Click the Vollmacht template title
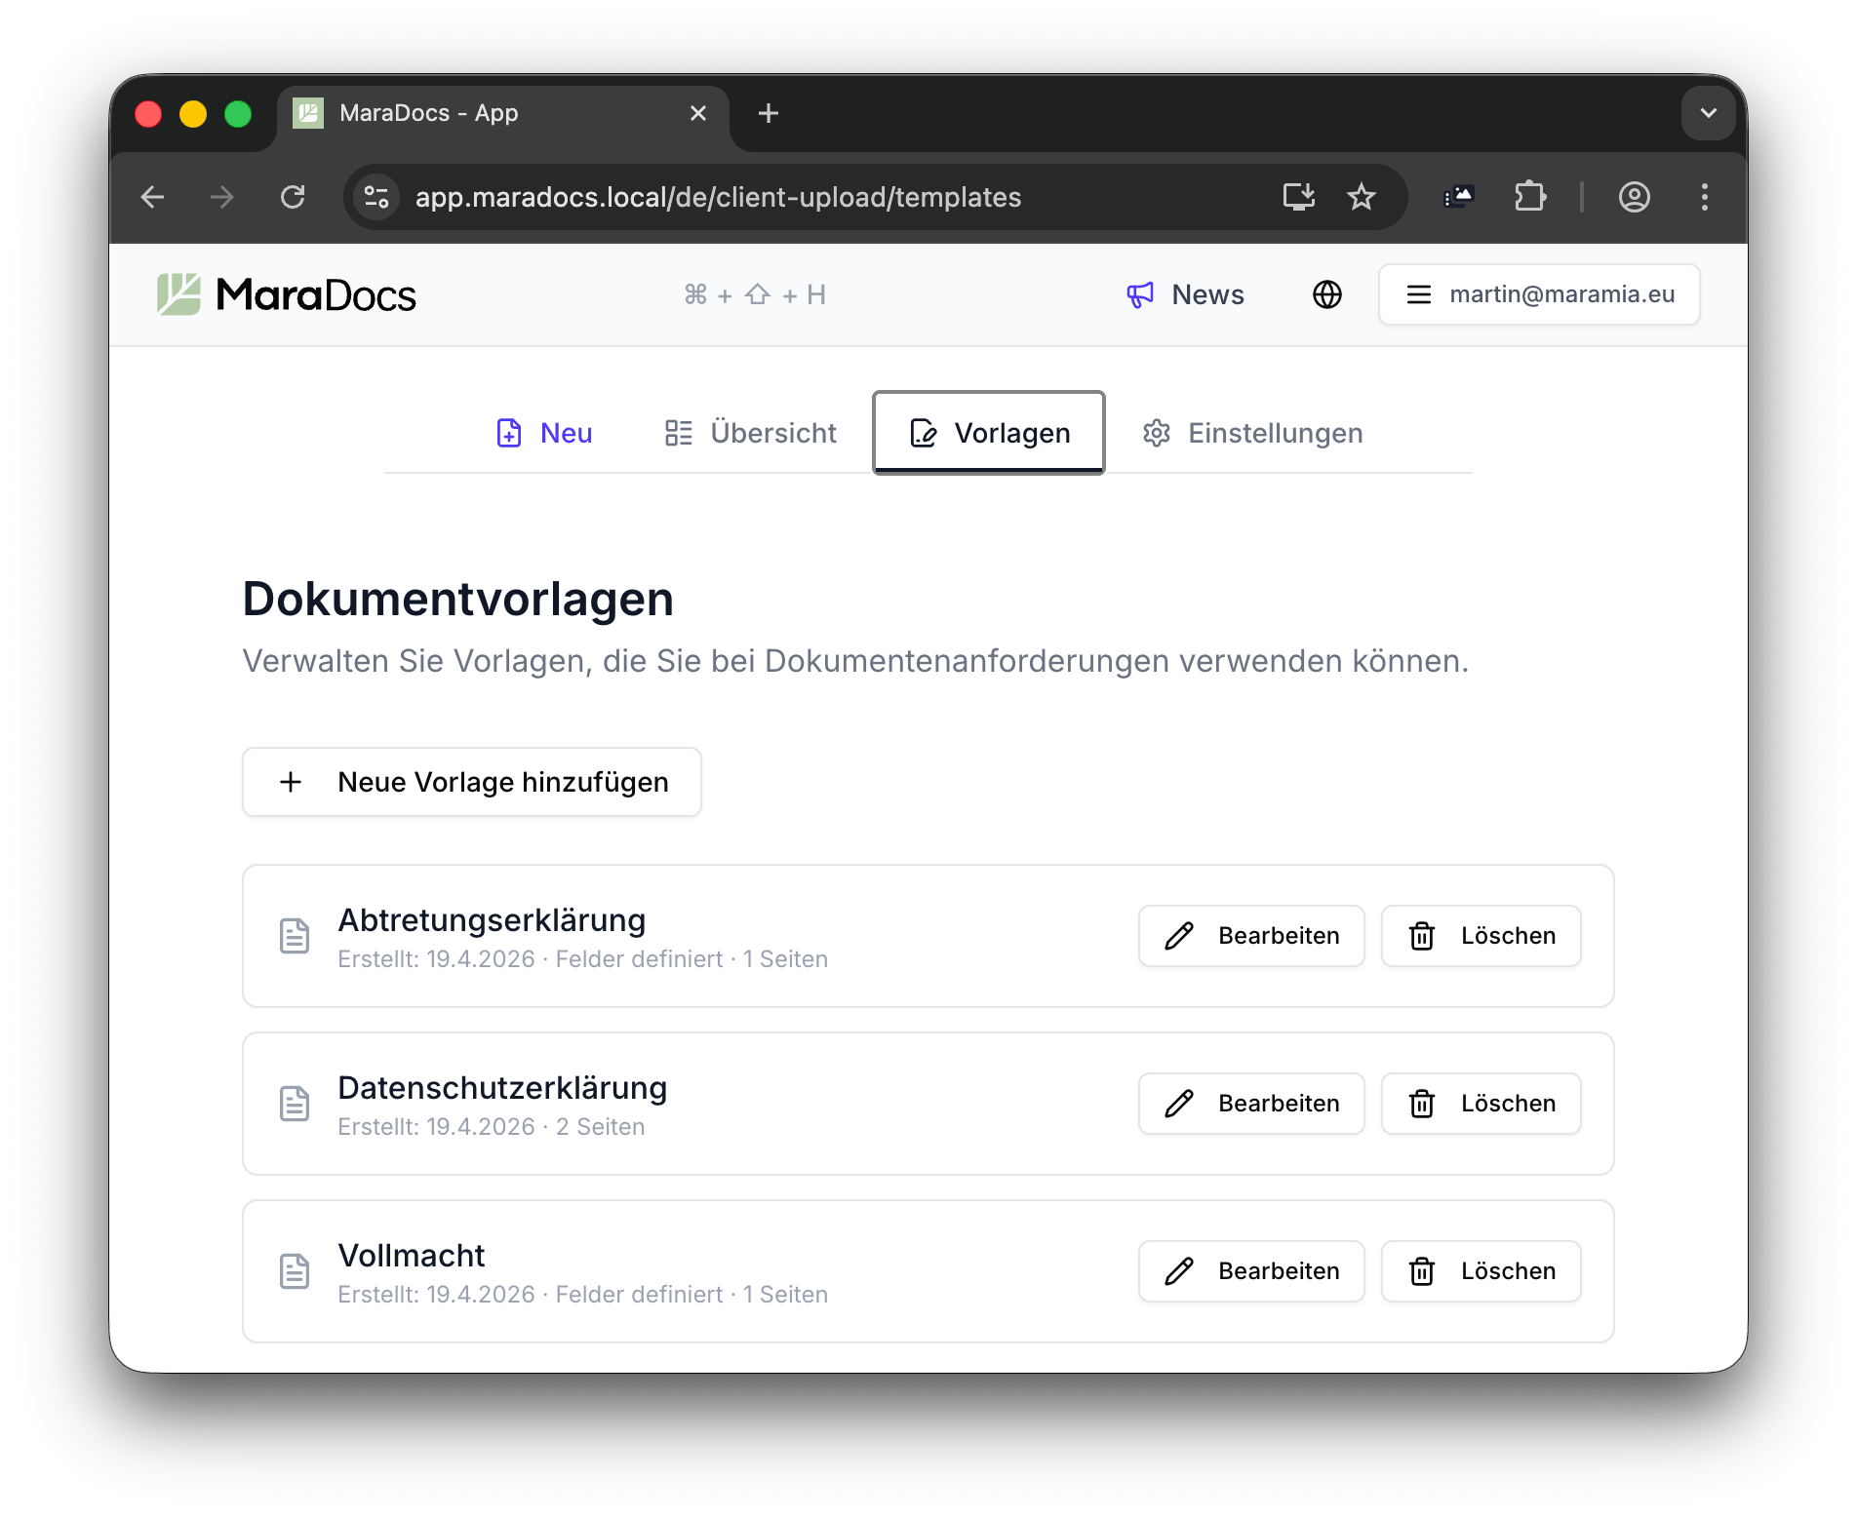1857x1517 pixels. click(x=411, y=1256)
